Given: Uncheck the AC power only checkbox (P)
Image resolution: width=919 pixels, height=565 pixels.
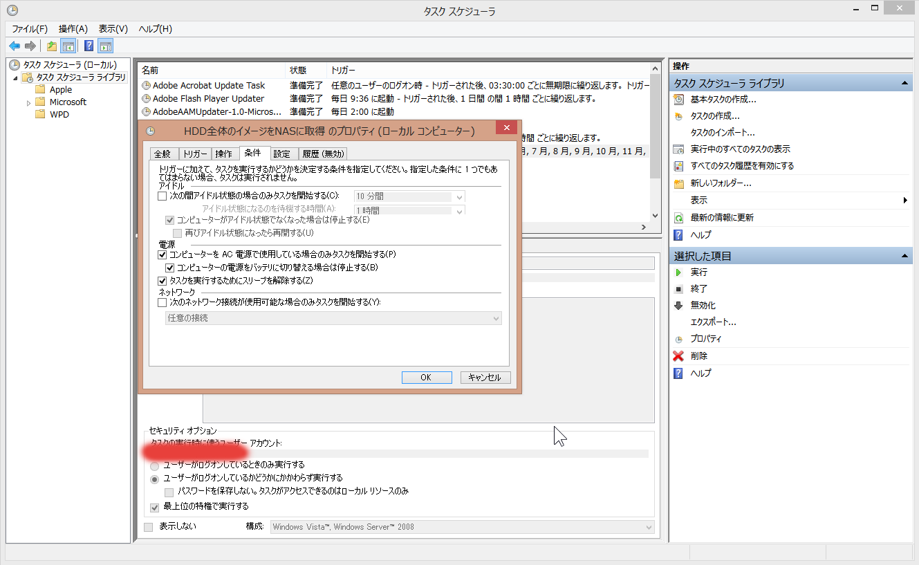Looking at the screenshot, I should (163, 254).
